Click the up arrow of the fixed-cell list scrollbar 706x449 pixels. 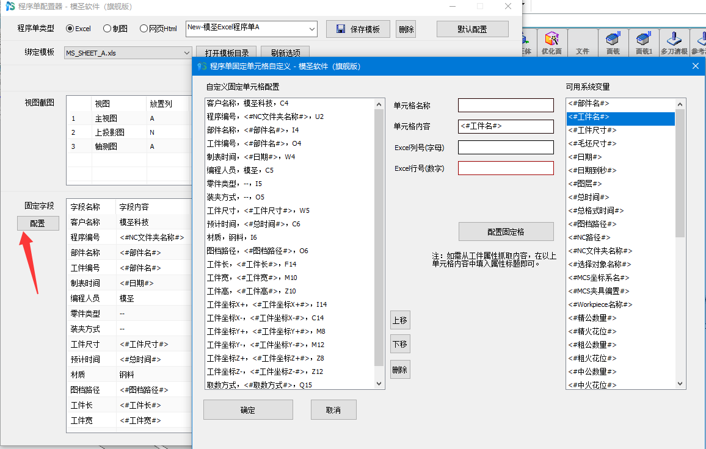(379, 104)
